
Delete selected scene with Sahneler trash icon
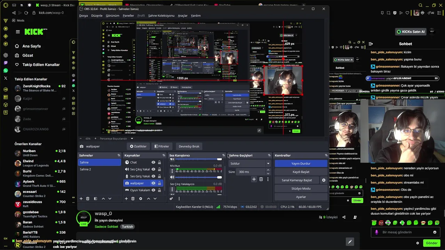point(88,199)
